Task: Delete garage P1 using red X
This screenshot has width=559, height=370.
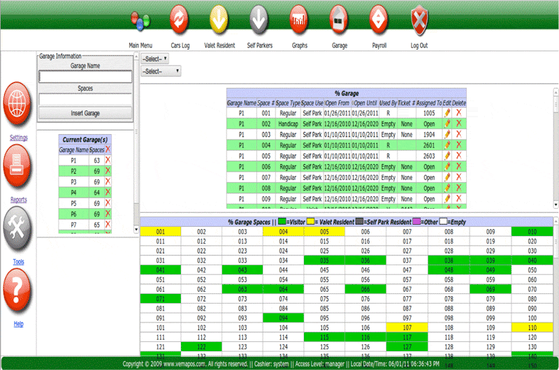Action: click(108, 160)
